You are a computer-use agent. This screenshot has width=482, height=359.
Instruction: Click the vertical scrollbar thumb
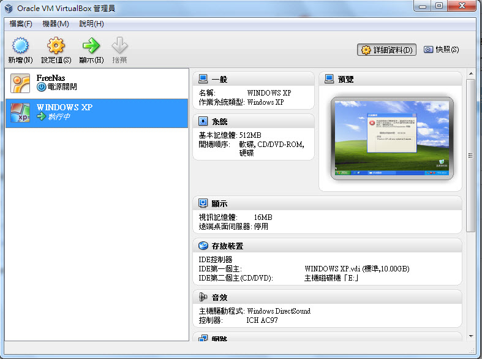[470, 156]
